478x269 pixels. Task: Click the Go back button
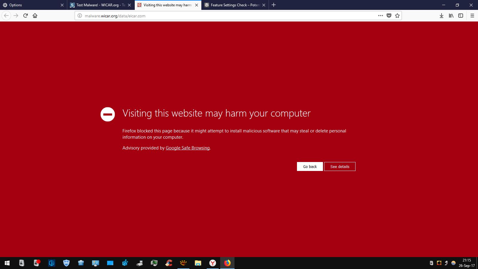(x=310, y=166)
